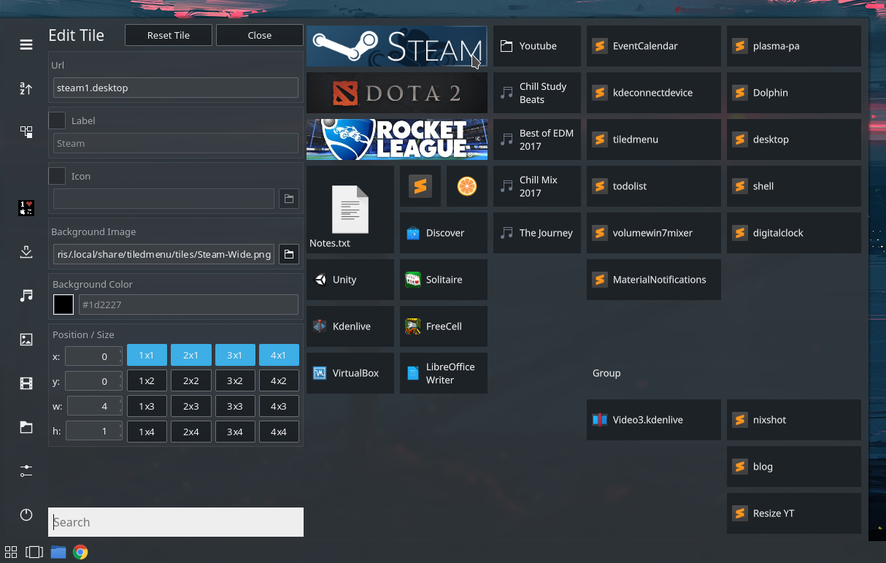
Task: Open the kdeconnectdevice tile
Action: [x=654, y=93]
